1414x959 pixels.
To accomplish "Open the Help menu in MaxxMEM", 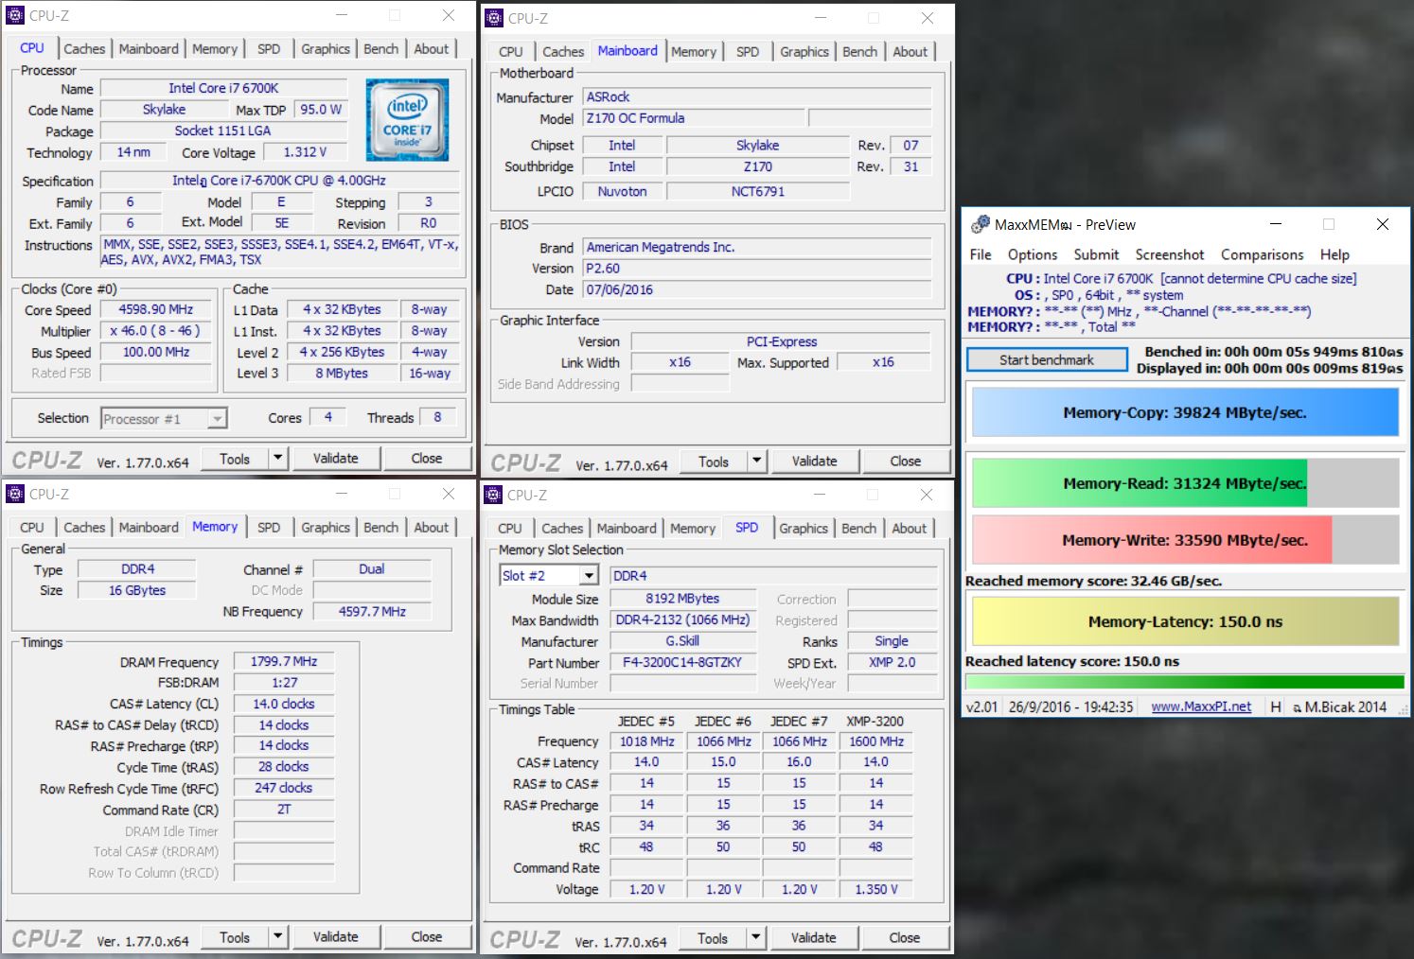I will tap(1334, 254).
